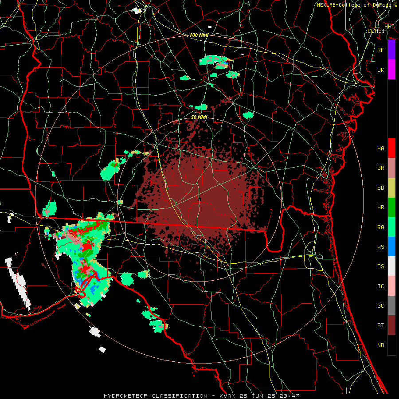
Task: Click the HA legend label
Action: pyautogui.click(x=380, y=148)
